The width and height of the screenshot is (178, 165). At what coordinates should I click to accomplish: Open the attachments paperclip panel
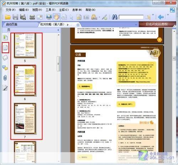click(x=5, y=78)
